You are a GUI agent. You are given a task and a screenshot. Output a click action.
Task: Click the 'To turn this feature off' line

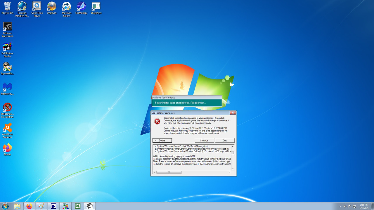192,164
